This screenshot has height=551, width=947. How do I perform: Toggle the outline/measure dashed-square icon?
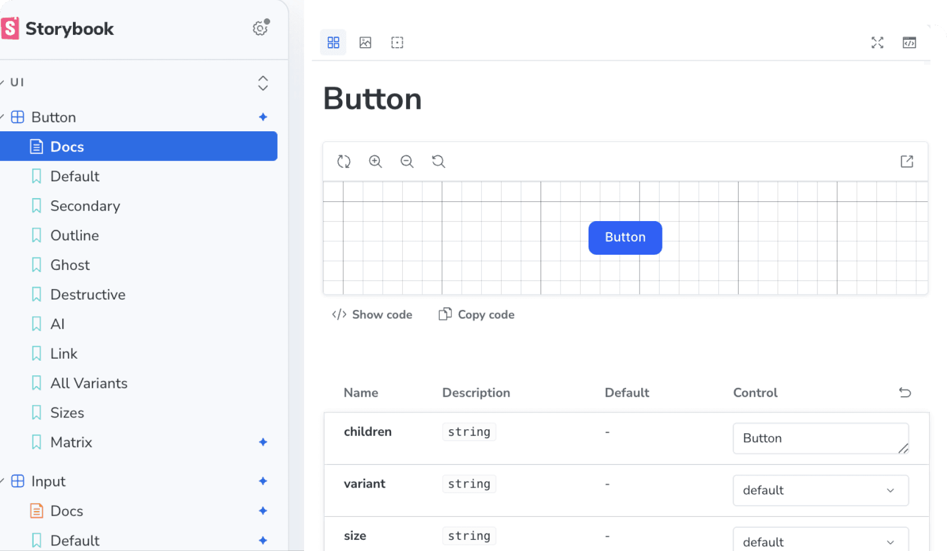(x=397, y=43)
